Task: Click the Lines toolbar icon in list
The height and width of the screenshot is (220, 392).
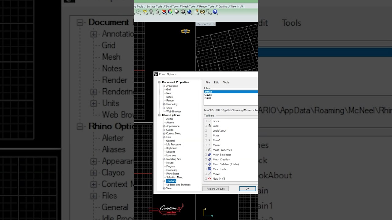Action: click(x=209, y=121)
